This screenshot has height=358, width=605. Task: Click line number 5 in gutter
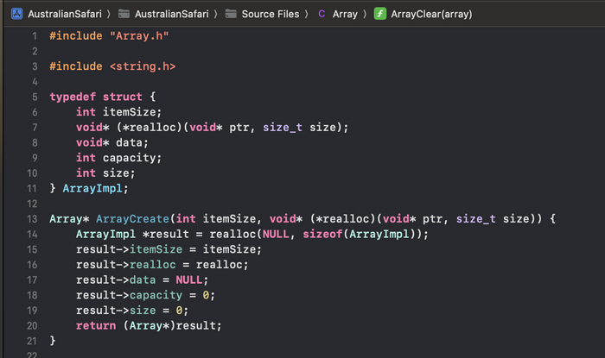point(35,97)
